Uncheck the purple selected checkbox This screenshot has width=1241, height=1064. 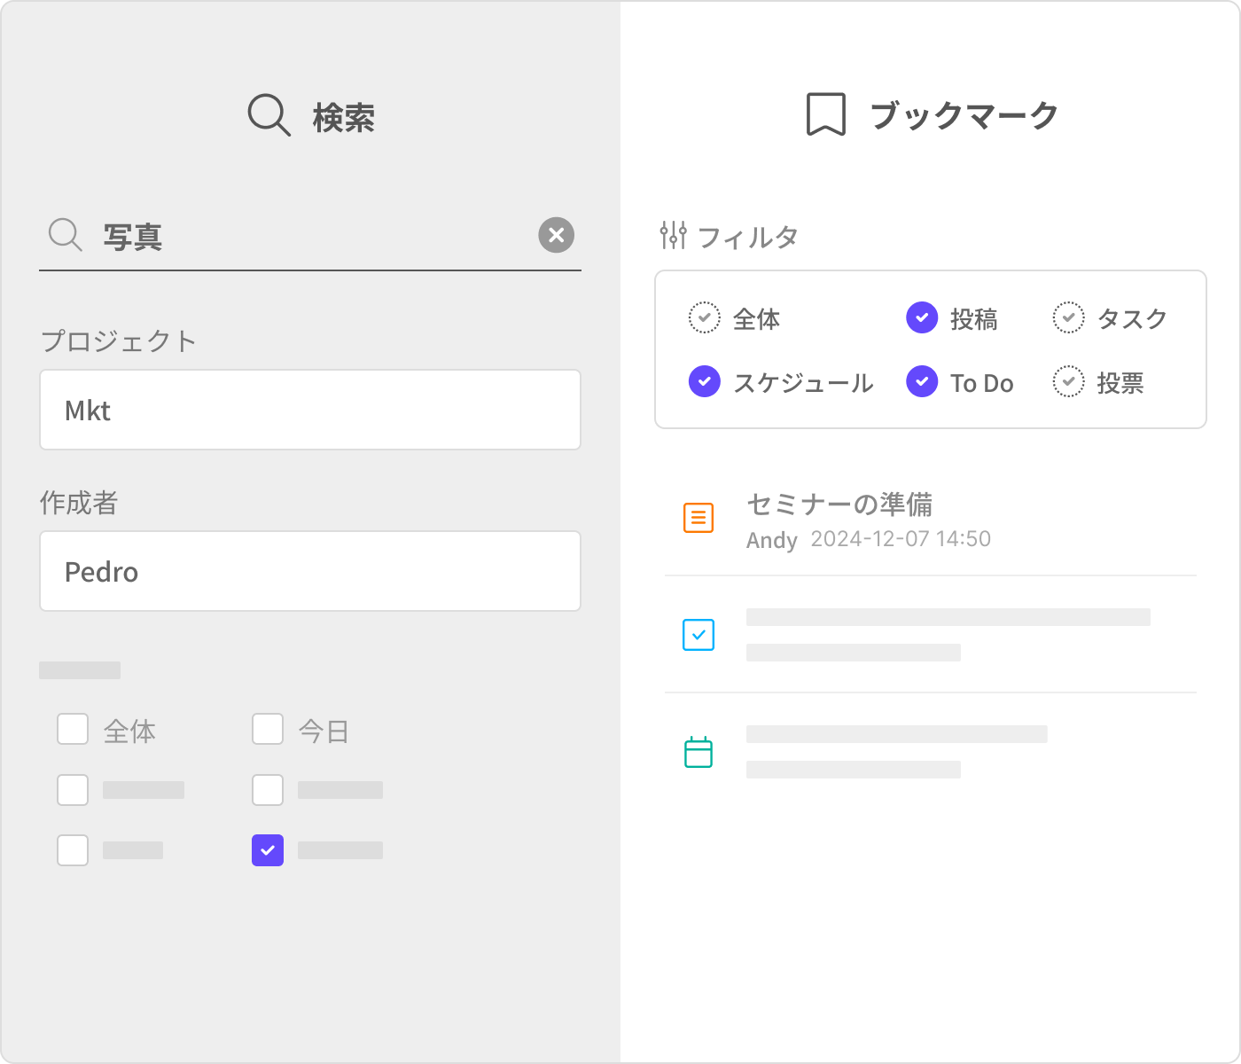point(268,850)
